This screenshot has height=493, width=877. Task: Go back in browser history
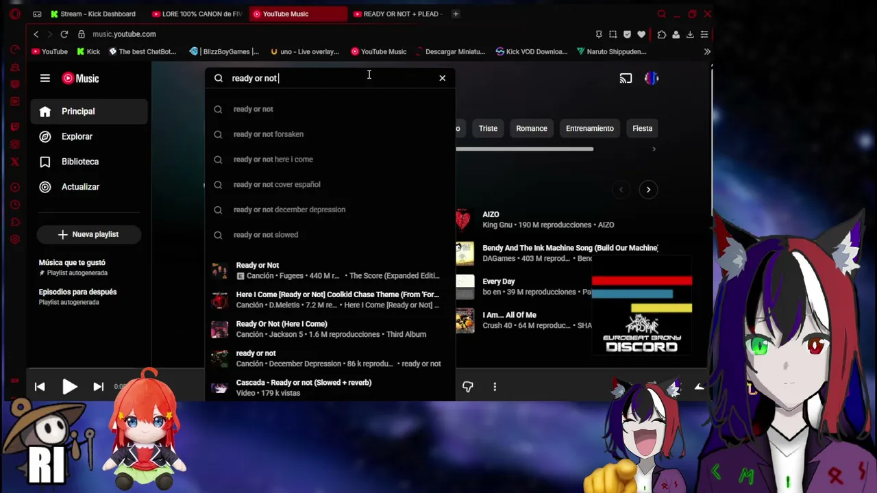pyautogui.click(x=36, y=34)
